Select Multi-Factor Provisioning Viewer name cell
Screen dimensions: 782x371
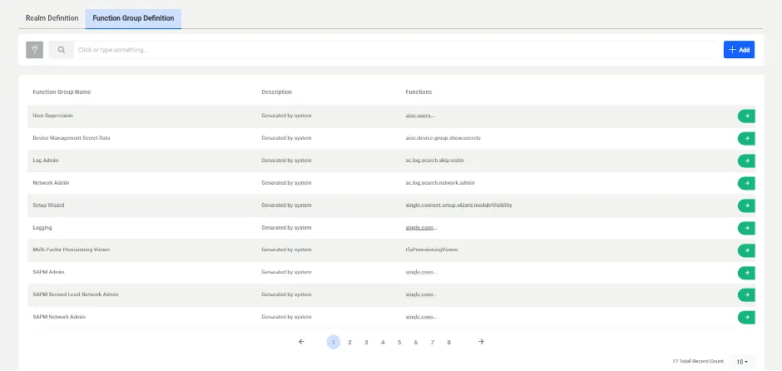(72, 250)
